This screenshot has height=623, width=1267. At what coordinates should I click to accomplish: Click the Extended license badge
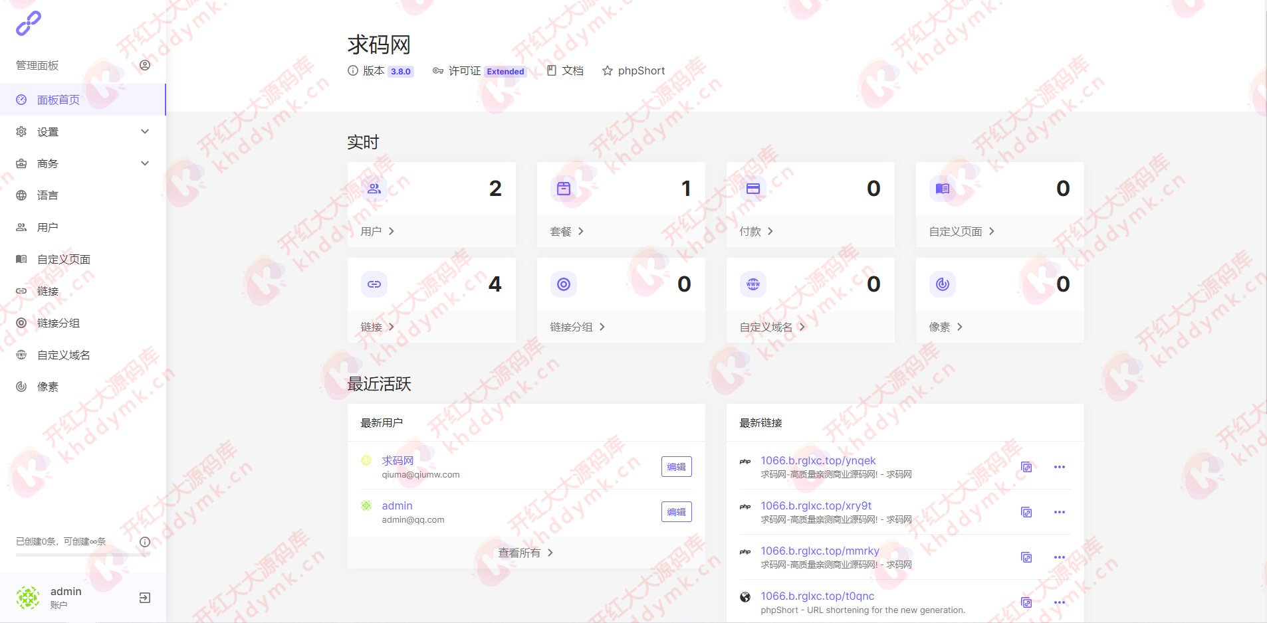[505, 71]
